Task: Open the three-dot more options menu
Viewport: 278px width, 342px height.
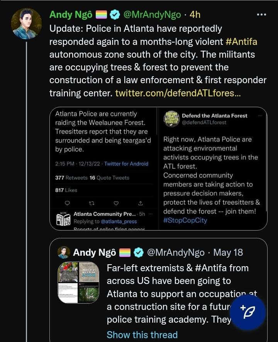Action: click(x=261, y=15)
